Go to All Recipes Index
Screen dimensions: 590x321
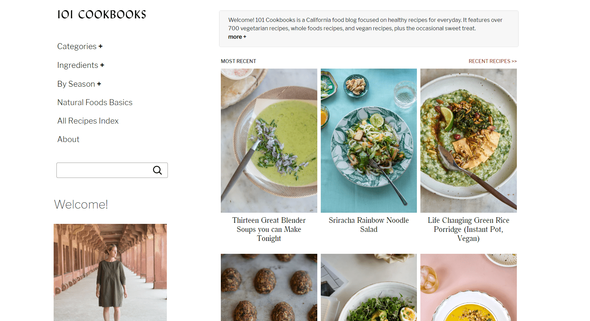pos(88,121)
